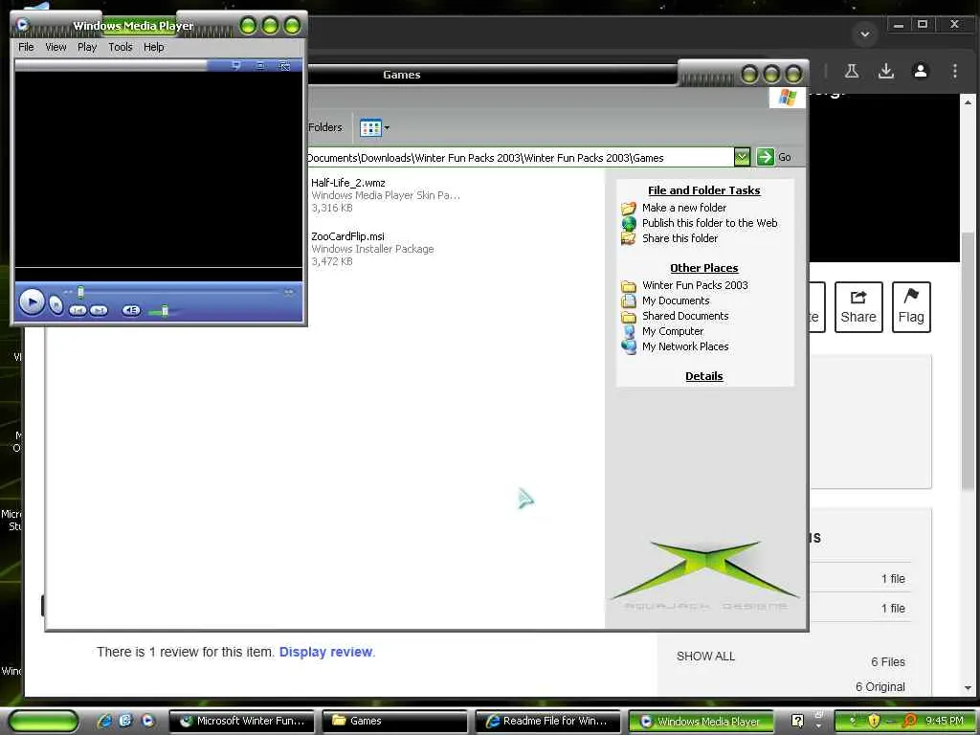Click the Share this folder icon
This screenshot has width=980, height=735.
click(629, 238)
